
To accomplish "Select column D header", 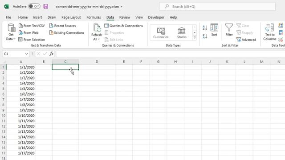I will pyautogui.click(x=97, y=62).
